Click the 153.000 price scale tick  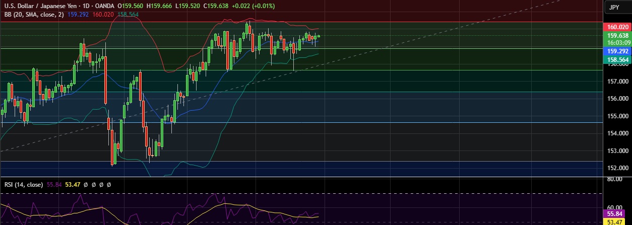(x=617, y=151)
